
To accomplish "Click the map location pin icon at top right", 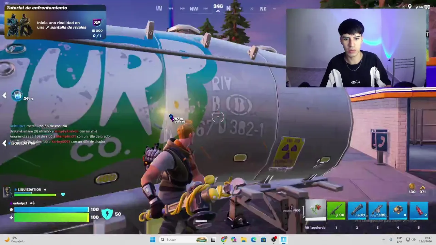I will [410, 6].
